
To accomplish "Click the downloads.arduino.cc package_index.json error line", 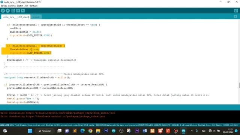I will pyautogui.click(x=53, y=116).
